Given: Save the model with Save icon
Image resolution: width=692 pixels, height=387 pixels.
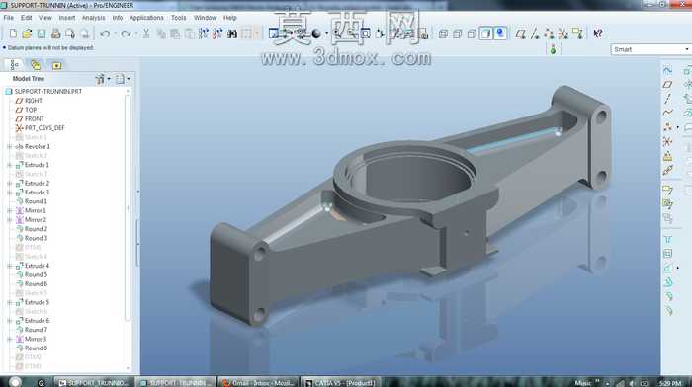Looking at the screenshot, I should point(42,33).
